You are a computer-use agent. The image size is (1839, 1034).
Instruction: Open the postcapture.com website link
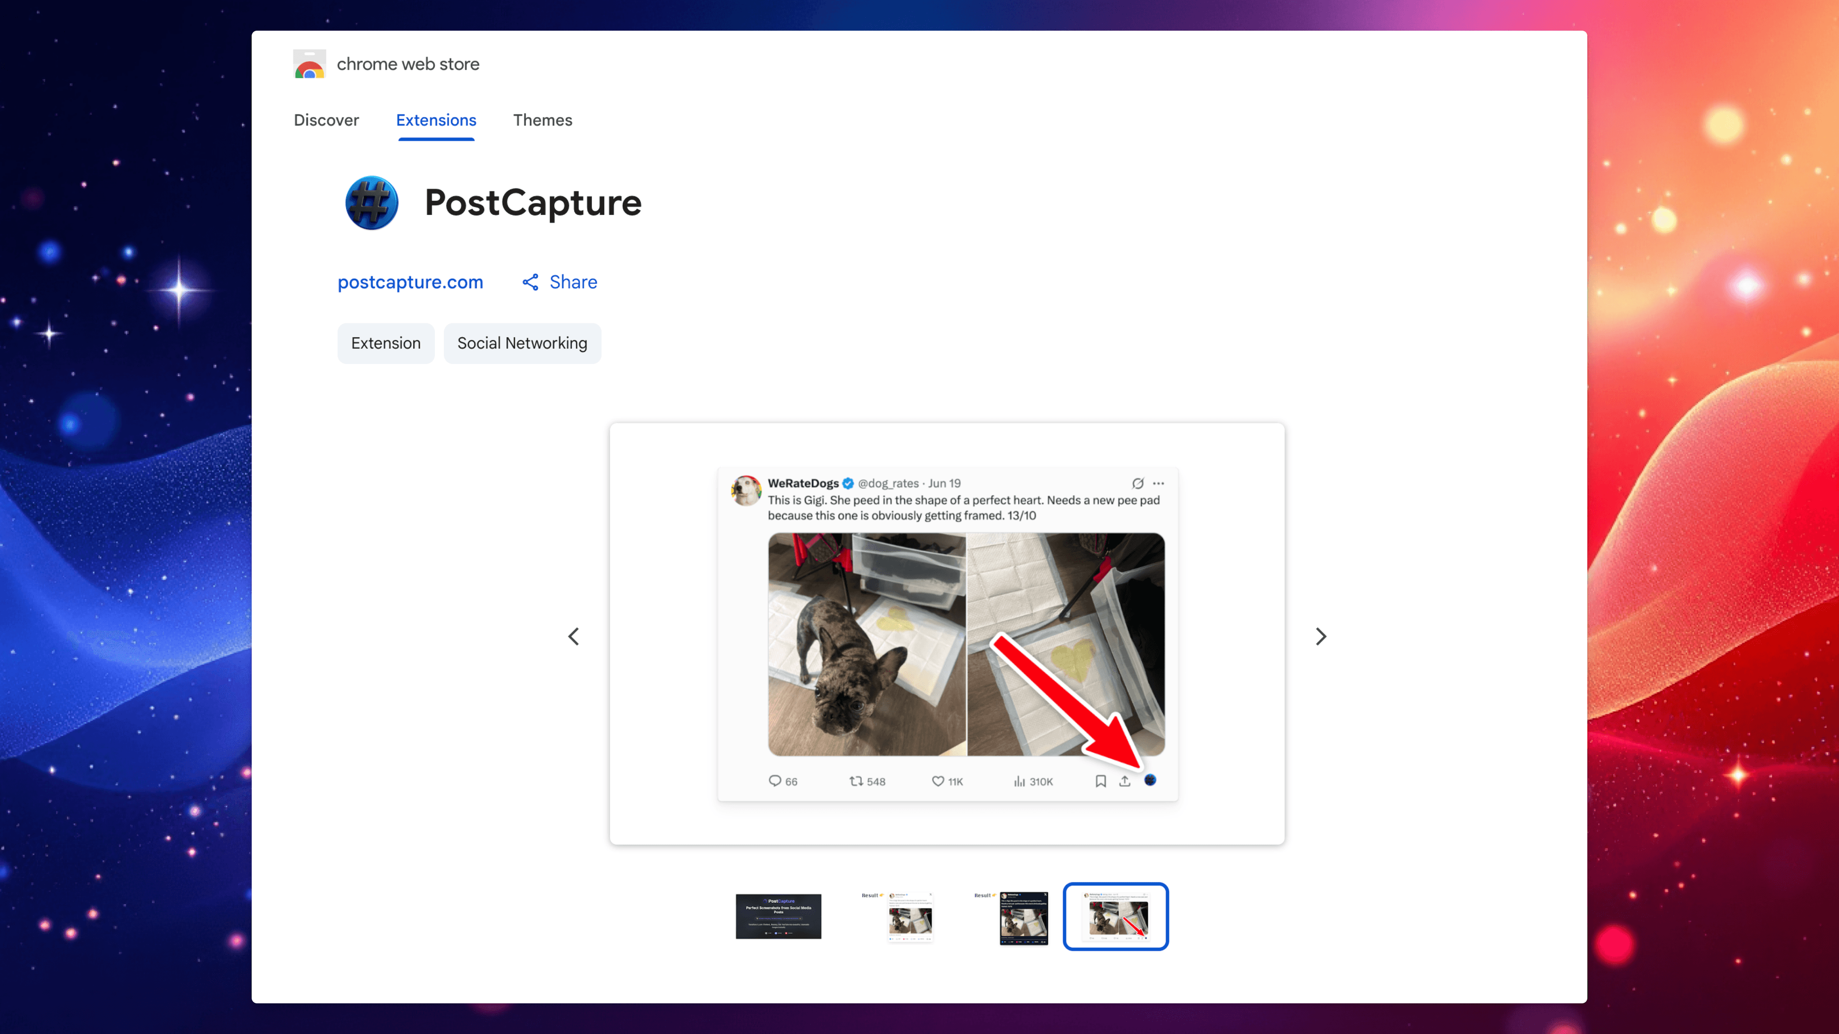(x=410, y=282)
